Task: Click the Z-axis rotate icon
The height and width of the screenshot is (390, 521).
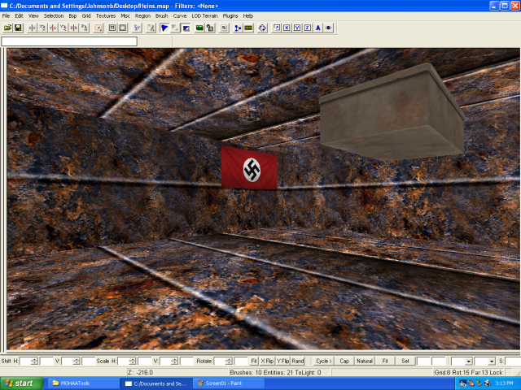Action: 85,28
